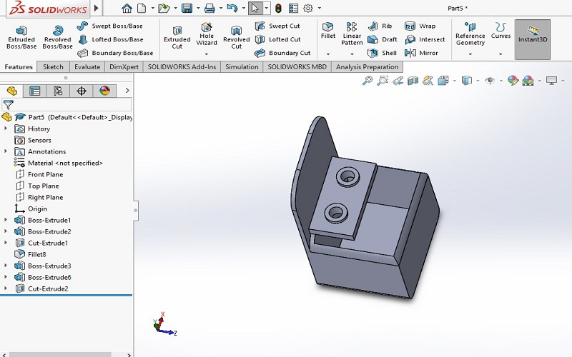Choose Lofted Boss/Base feature
Viewport: 572px width, 357px height.
tap(111, 39)
